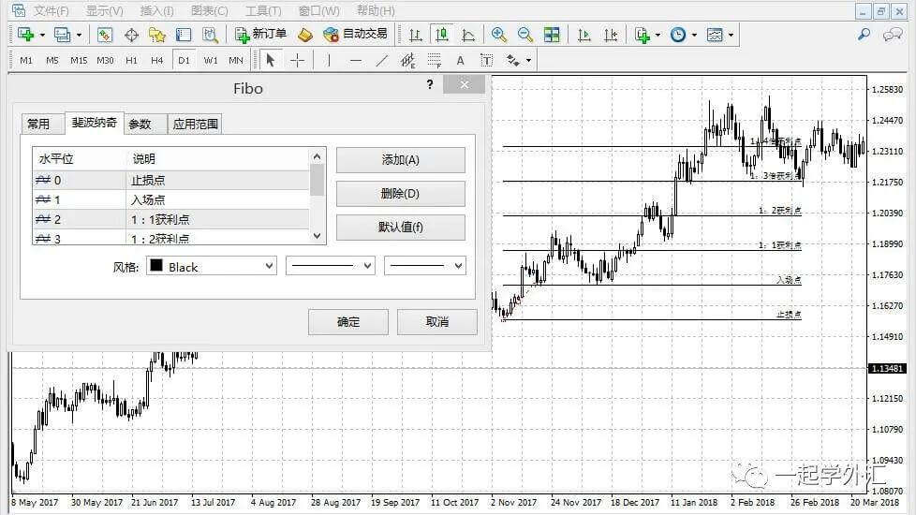The image size is (916, 515).
Task: Click the Zoom Out magnifier icon
Action: click(x=525, y=35)
